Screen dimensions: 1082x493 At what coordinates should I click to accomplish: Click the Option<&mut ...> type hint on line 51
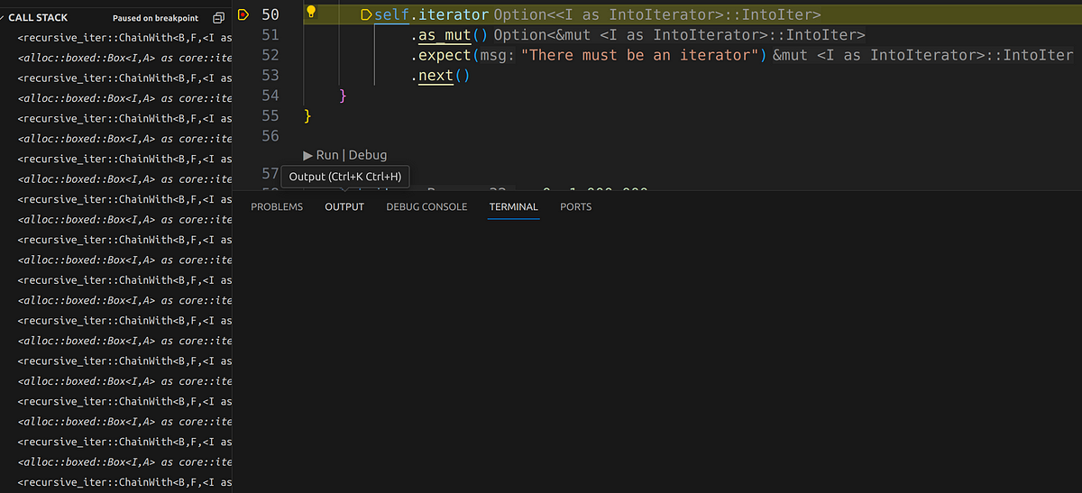tap(680, 35)
